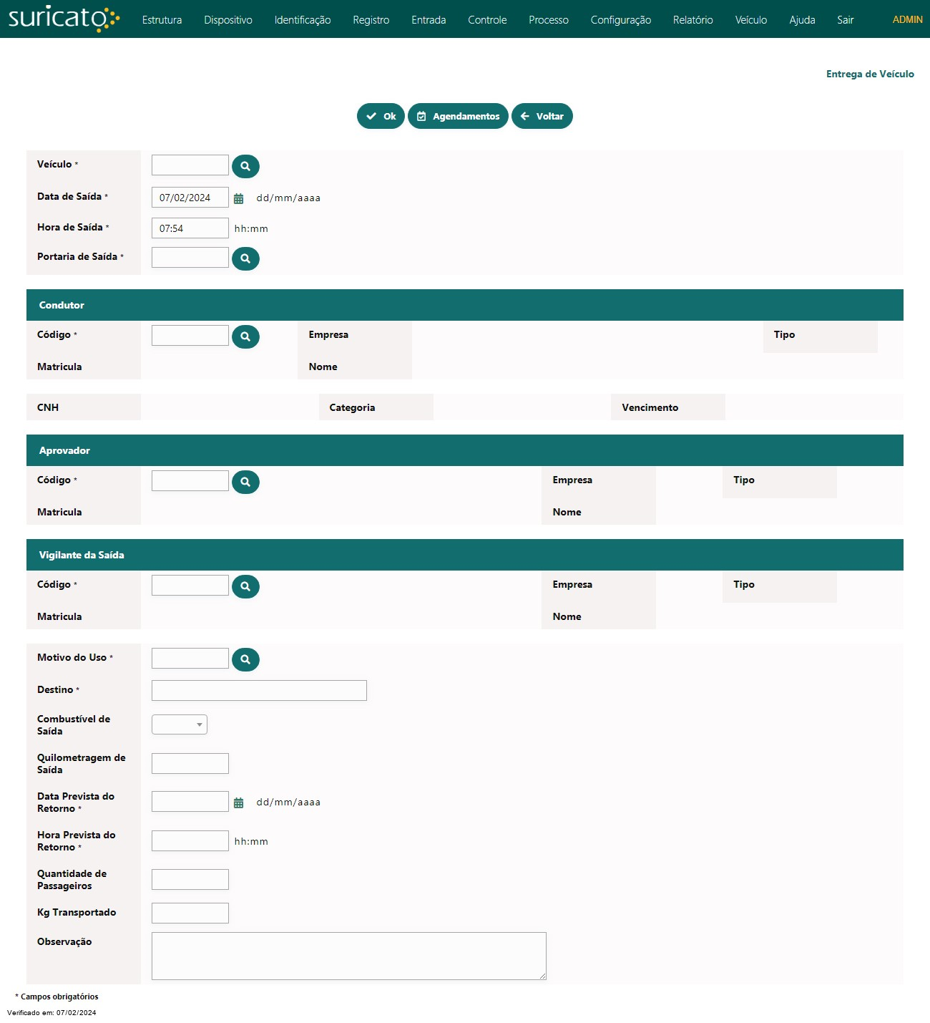Image resolution: width=930 pixels, height=1023 pixels.
Task: Open the Veículo menu in navbar
Action: click(751, 20)
